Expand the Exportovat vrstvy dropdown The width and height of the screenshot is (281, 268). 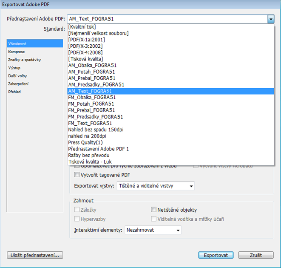coord(191,186)
